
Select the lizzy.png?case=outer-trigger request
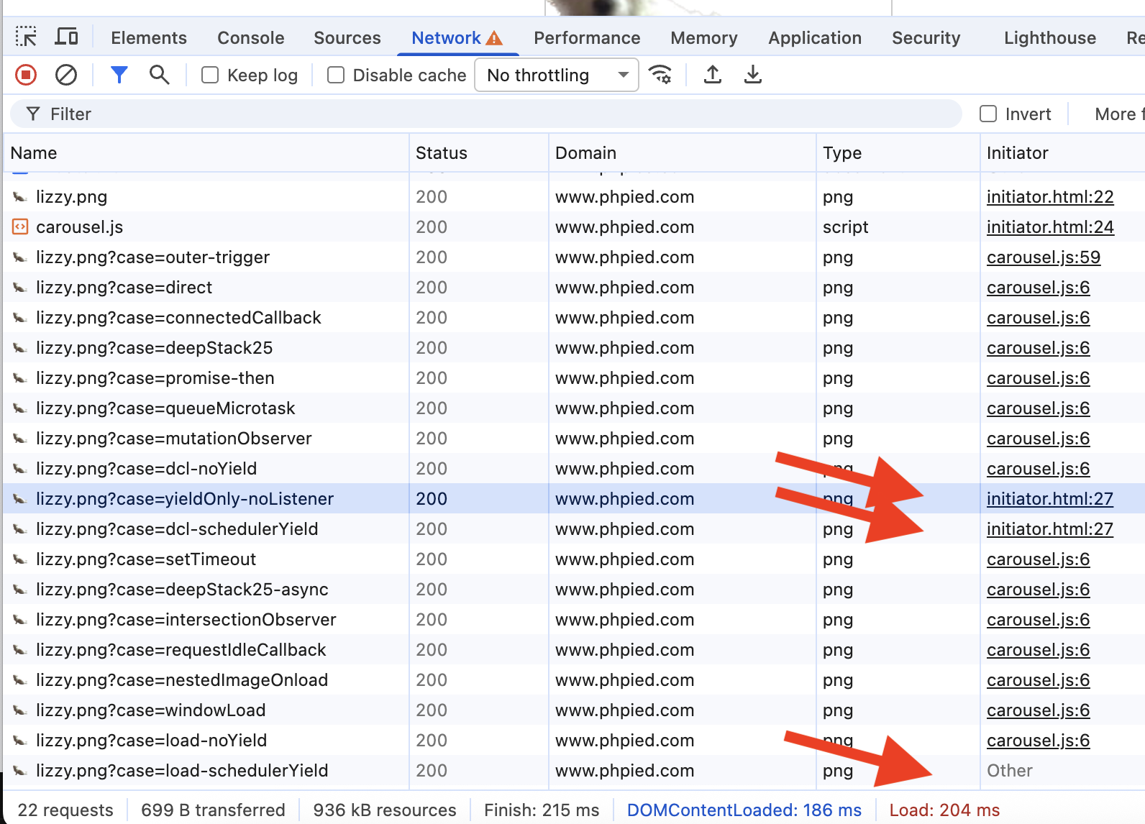tap(574, 257)
